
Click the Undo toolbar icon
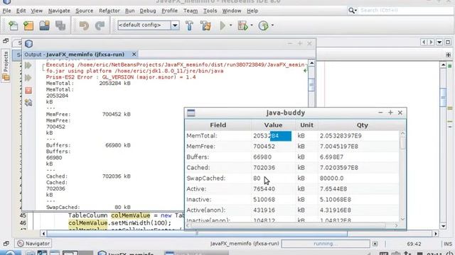coord(84,25)
